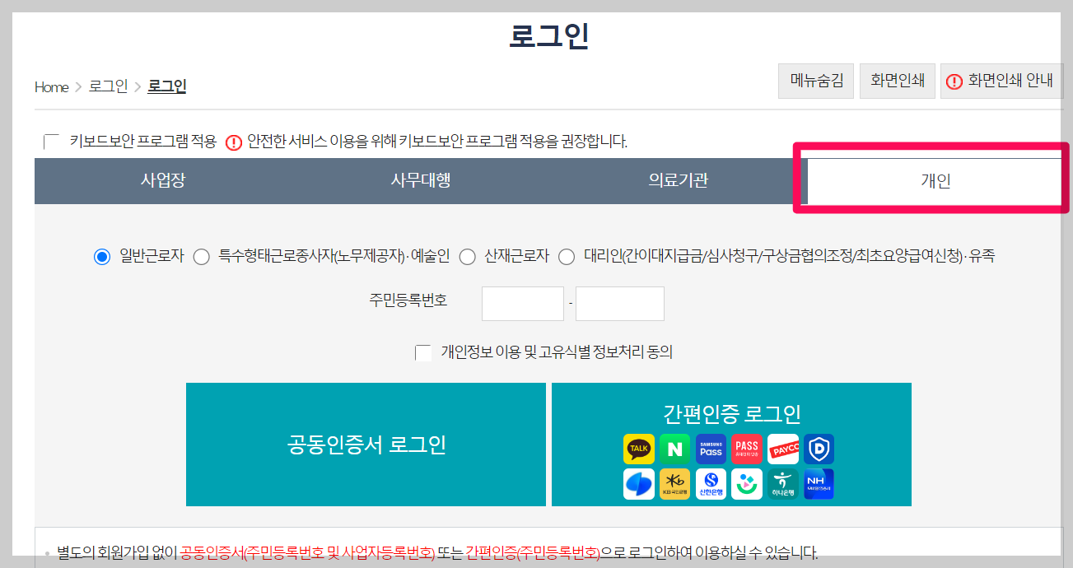Click the first 주민등록번호 input field
Image resolution: width=1073 pixels, height=568 pixels.
(x=522, y=303)
